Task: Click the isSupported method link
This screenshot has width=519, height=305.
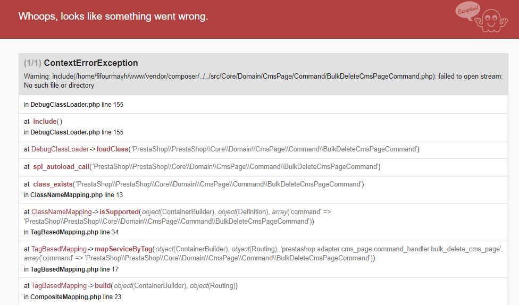Action: (120, 212)
